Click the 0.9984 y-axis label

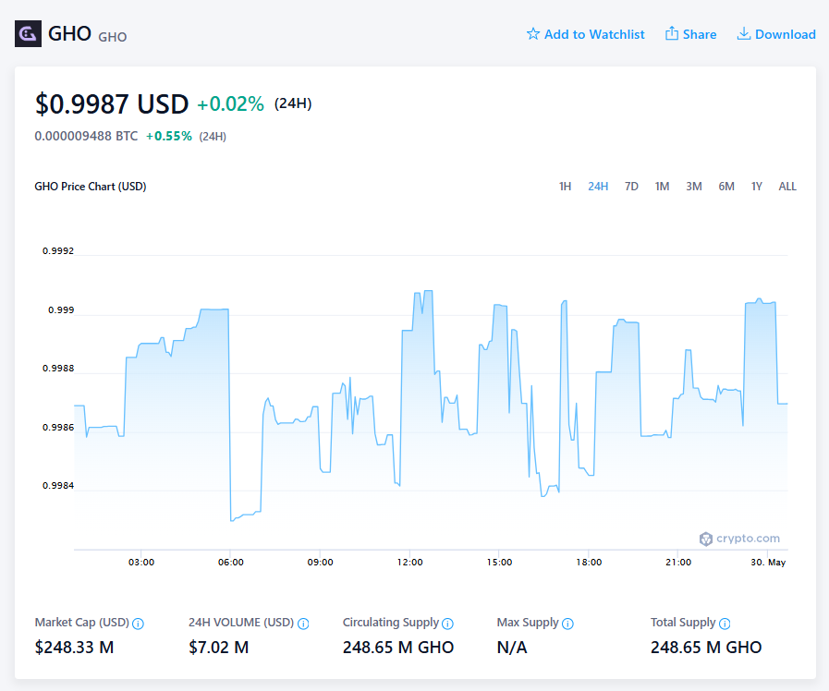pyautogui.click(x=58, y=486)
